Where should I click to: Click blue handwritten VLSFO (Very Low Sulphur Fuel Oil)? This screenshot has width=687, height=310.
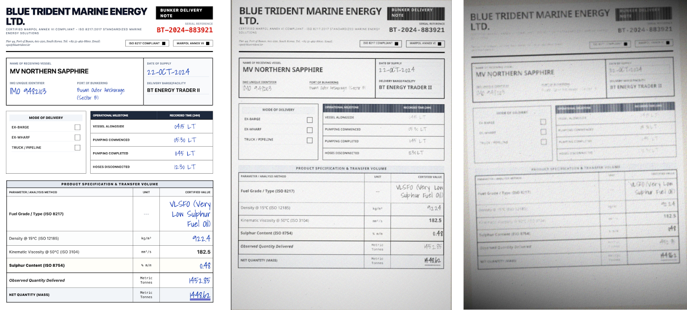190,214
